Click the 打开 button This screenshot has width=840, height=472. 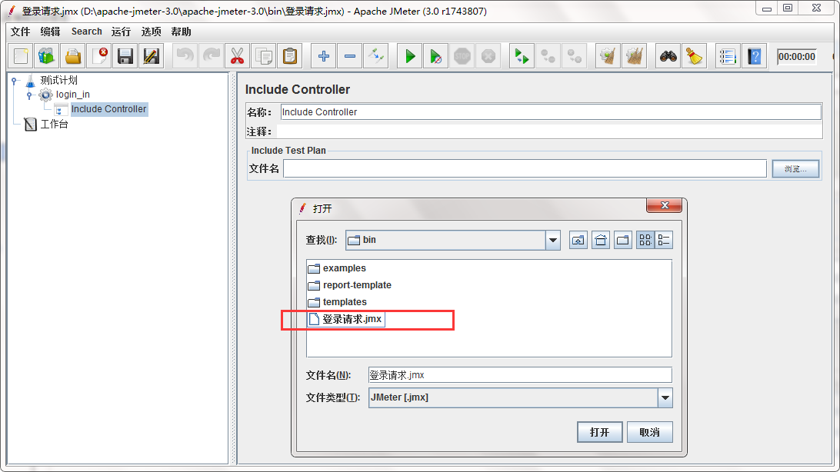599,432
